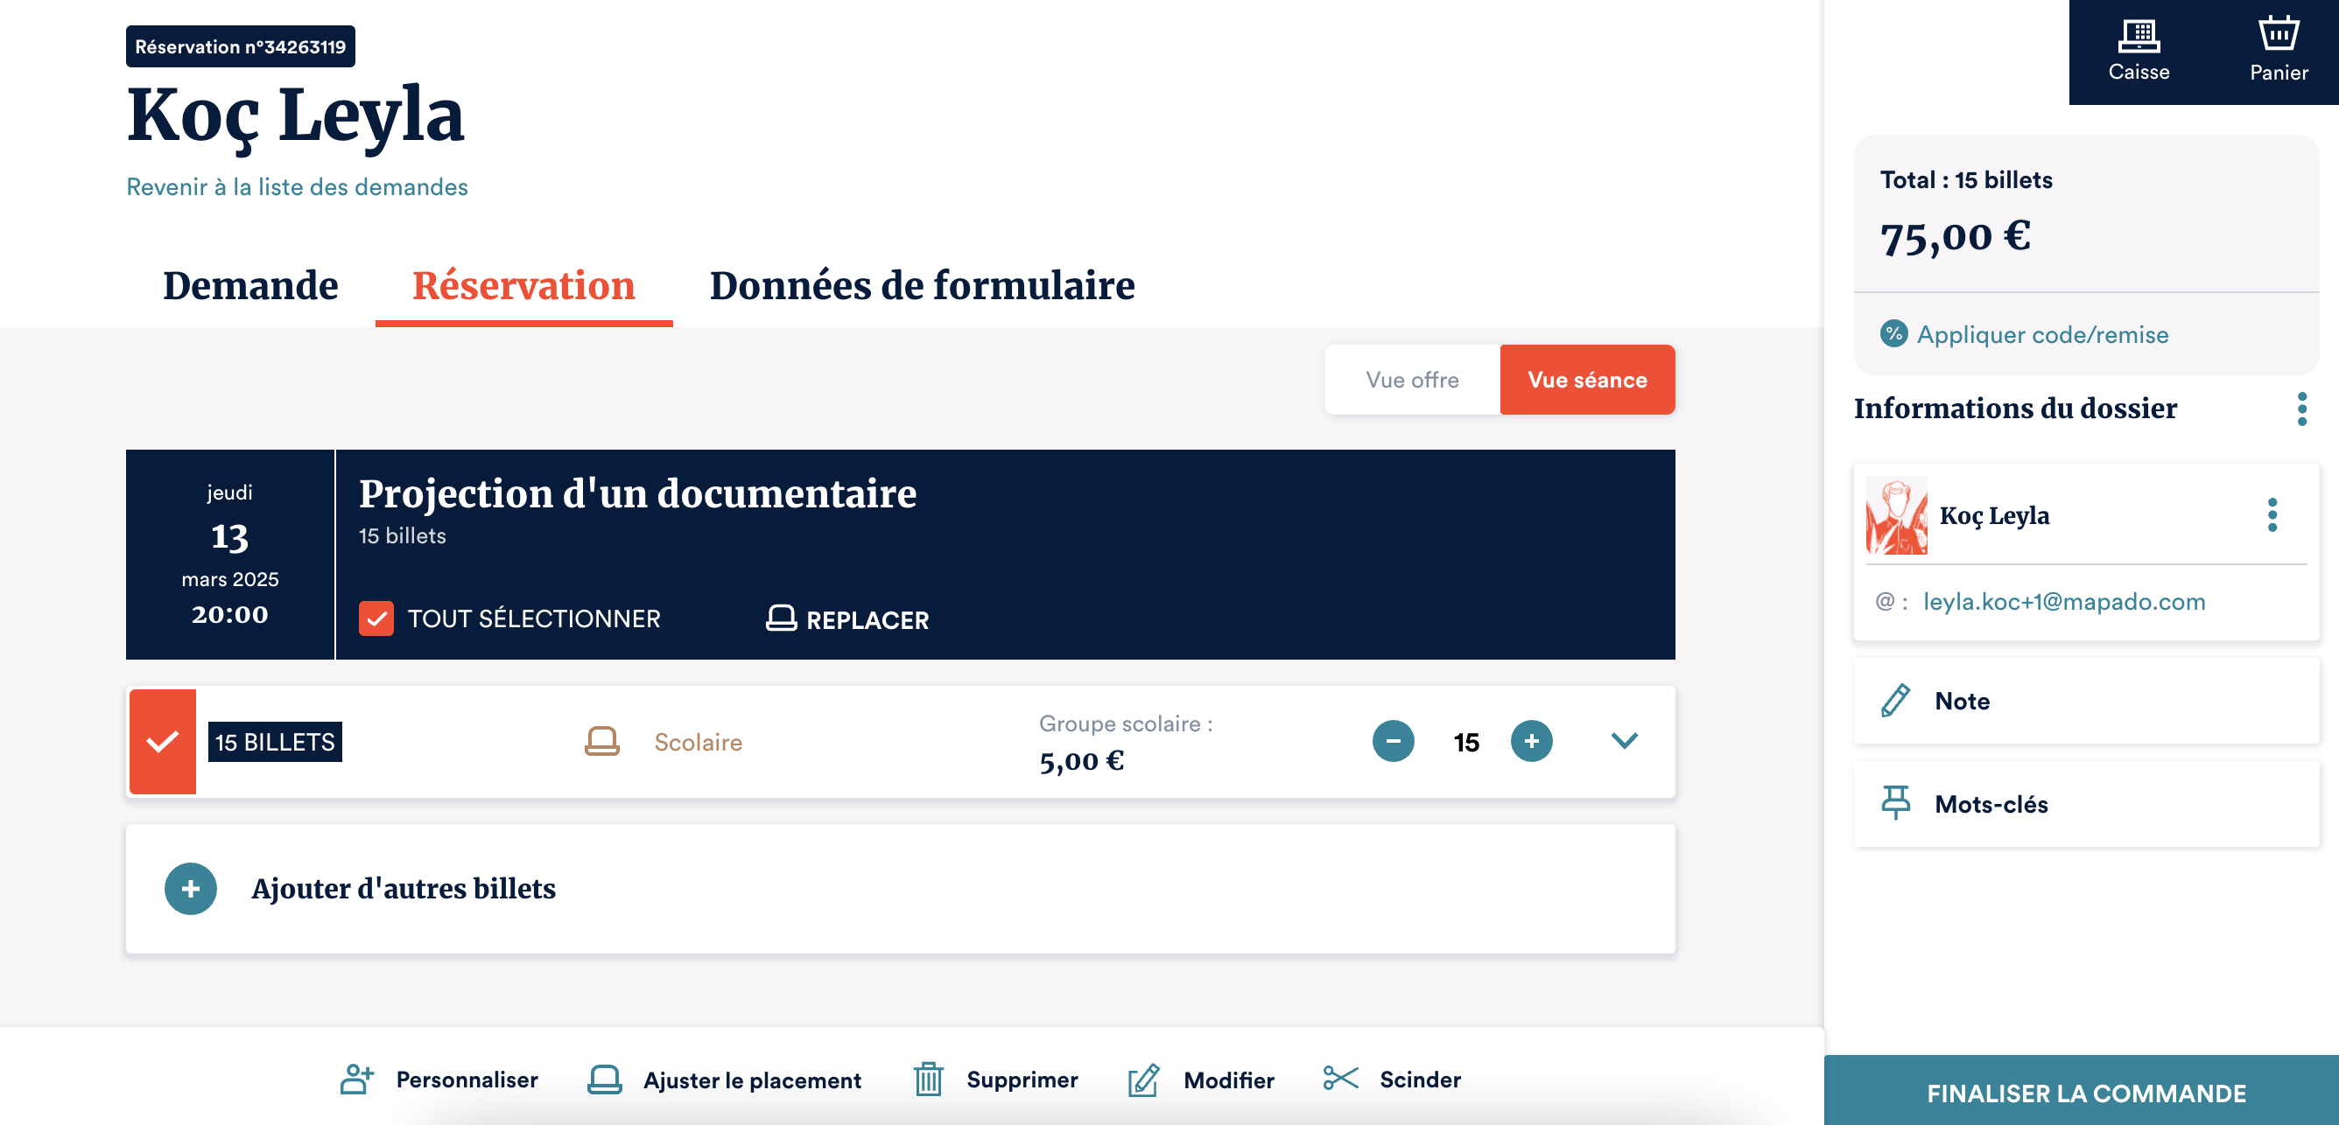
Task: Click Revenir à la liste des demandes
Action: 296,186
